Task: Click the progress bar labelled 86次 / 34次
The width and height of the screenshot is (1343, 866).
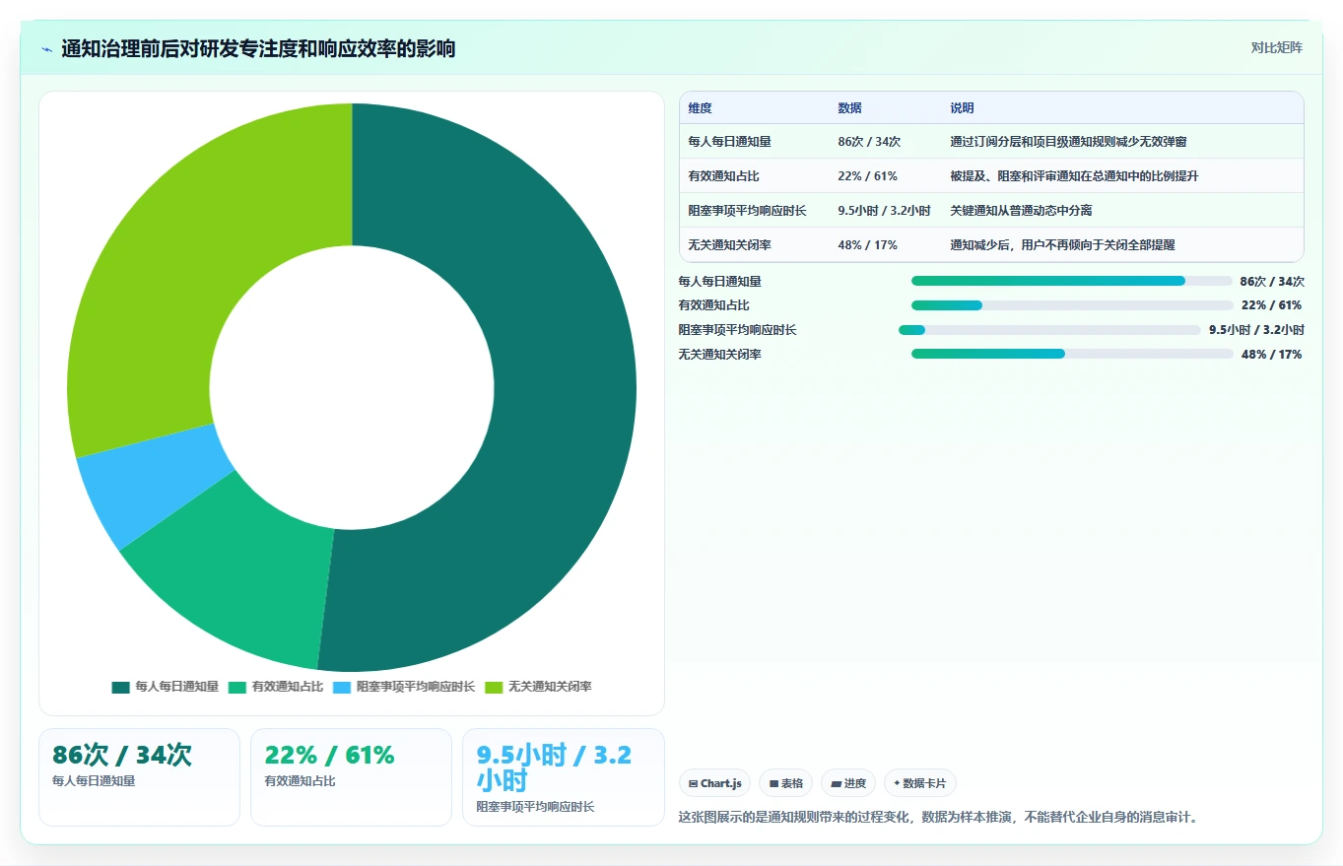Action: [x=1072, y=281]
